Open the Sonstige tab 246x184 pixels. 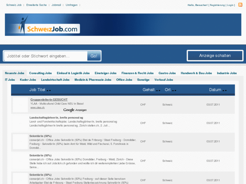click(143, 80)
